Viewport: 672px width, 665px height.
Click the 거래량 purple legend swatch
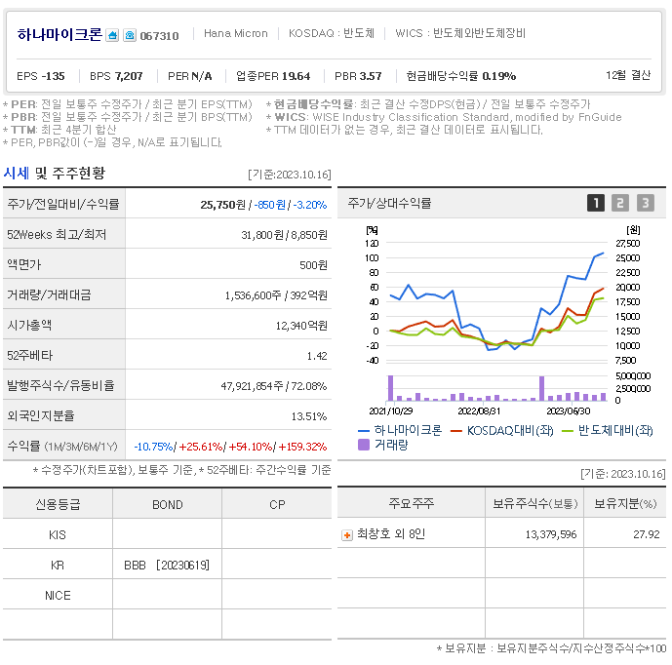(x=364, y=445)
